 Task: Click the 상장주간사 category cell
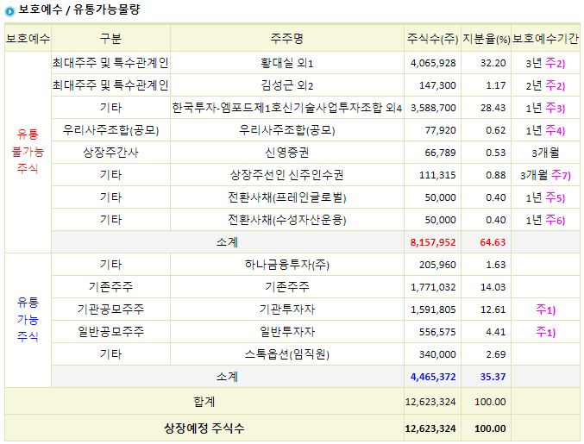pos(110,153)
